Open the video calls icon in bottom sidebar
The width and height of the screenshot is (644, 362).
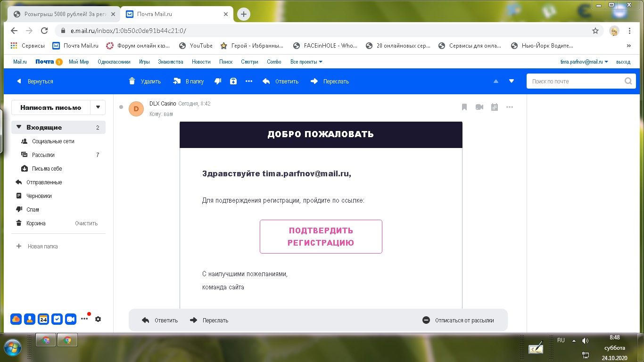pos(71,319)
